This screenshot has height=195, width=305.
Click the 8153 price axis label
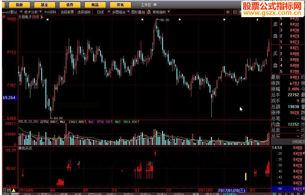click(x=12, y=52)
